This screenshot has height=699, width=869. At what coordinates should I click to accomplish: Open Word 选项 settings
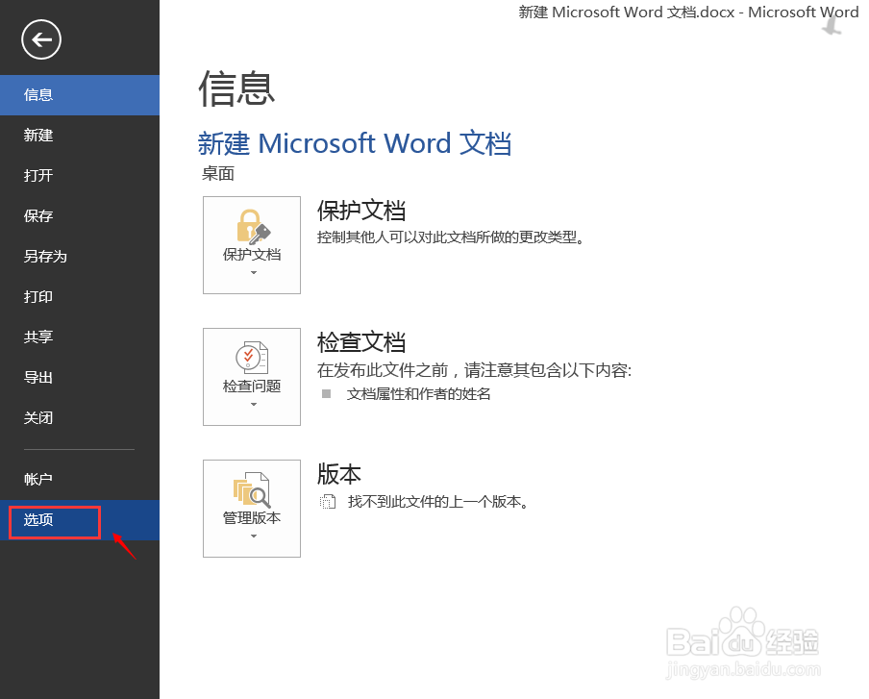[x=38, y=521]
